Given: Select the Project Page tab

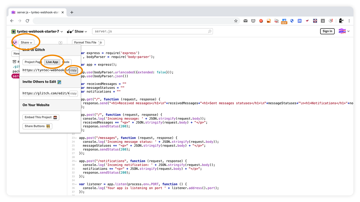Looking at the screenshot, I should [33, 62].
